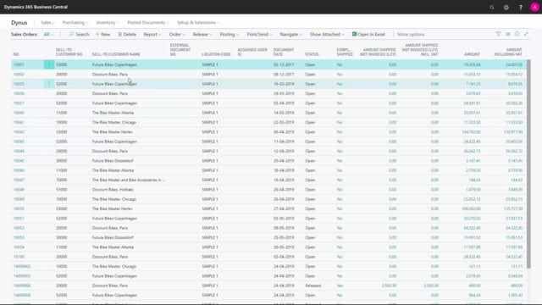Click the Assigned User ID column header

[x=252, y=52]
